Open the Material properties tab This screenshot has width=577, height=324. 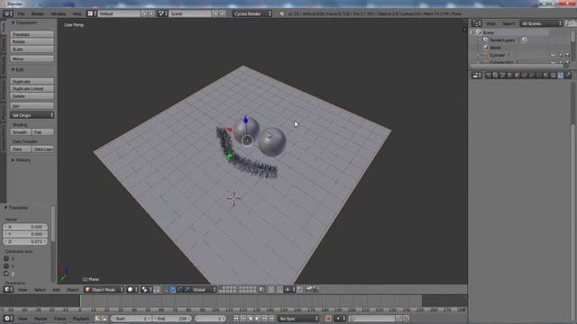click(545, 76)
